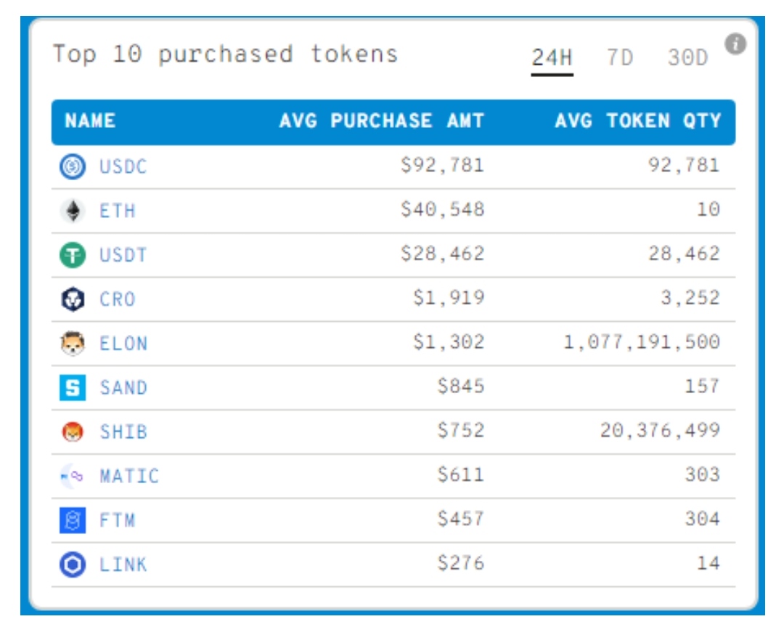Open the ETH token link
The height and width of the screenshot is (627, 784).
coord(118,211)
